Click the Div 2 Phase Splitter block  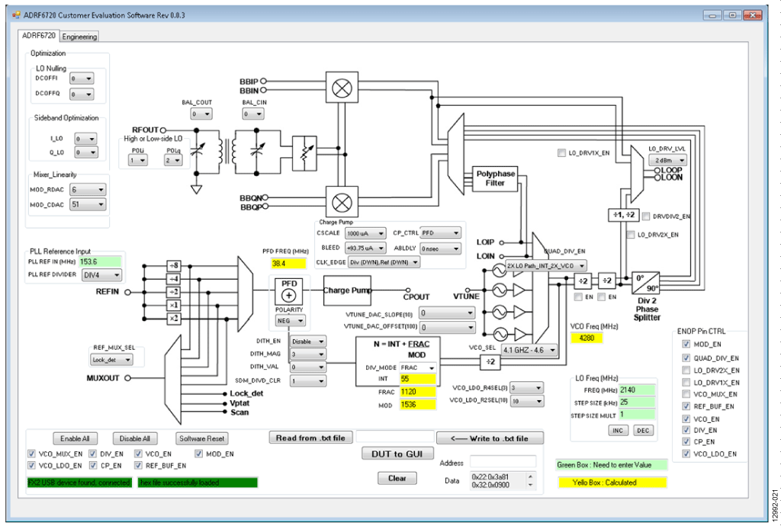[645, 282]
